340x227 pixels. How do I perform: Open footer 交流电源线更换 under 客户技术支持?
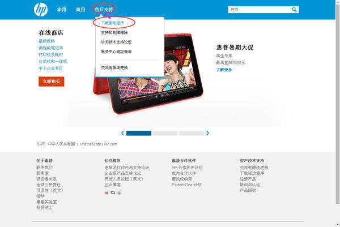coord(254,168)
